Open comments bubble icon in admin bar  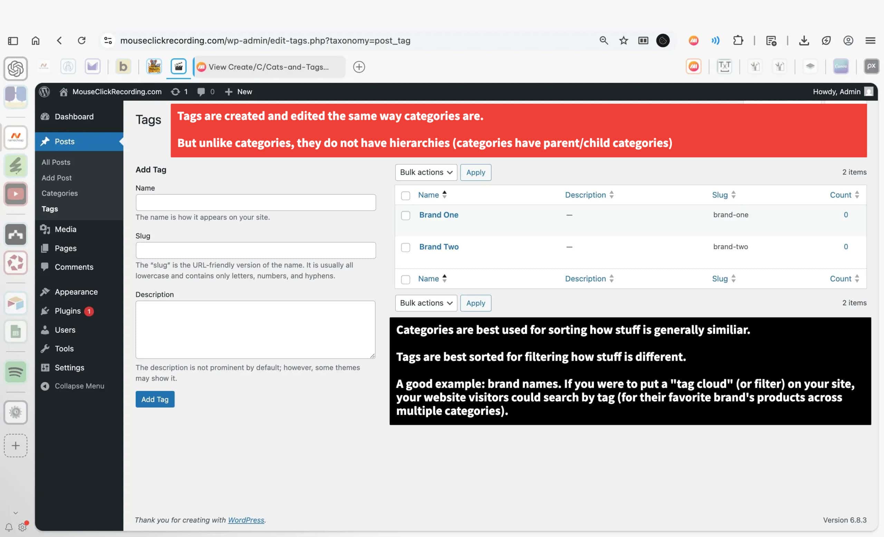201,92
